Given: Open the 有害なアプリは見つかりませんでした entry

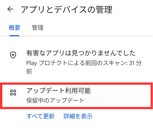Looking at the screenshot, I should pyautogui.click(x=81, y=53).
